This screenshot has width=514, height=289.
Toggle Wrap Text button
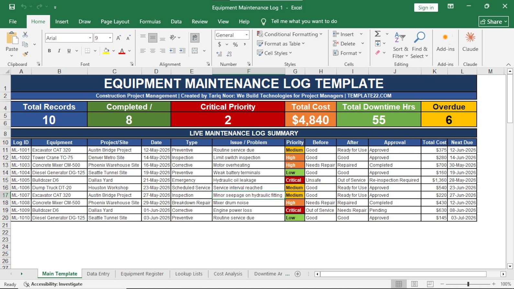(x=195, y=38)
